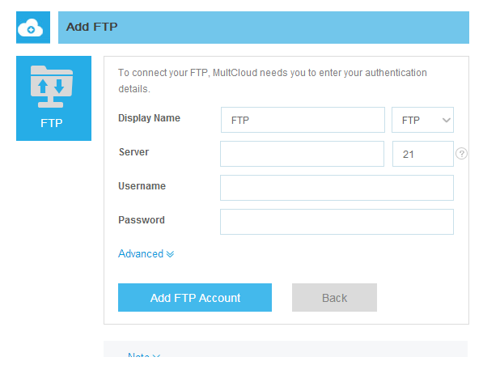The image size is (500, 374).
Task: Click the Add FTP header title
Action: click(x=93, y=27)
